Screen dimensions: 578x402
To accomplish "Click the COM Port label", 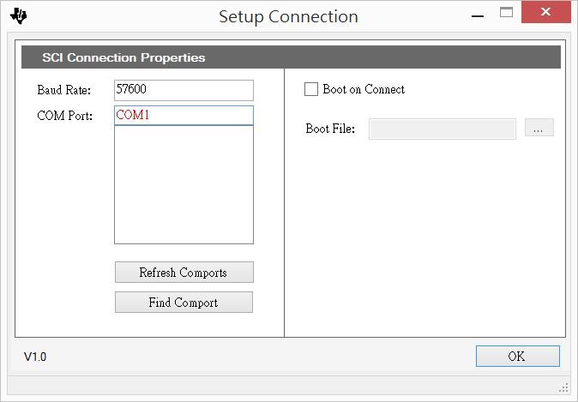I will tap(64, 116).
